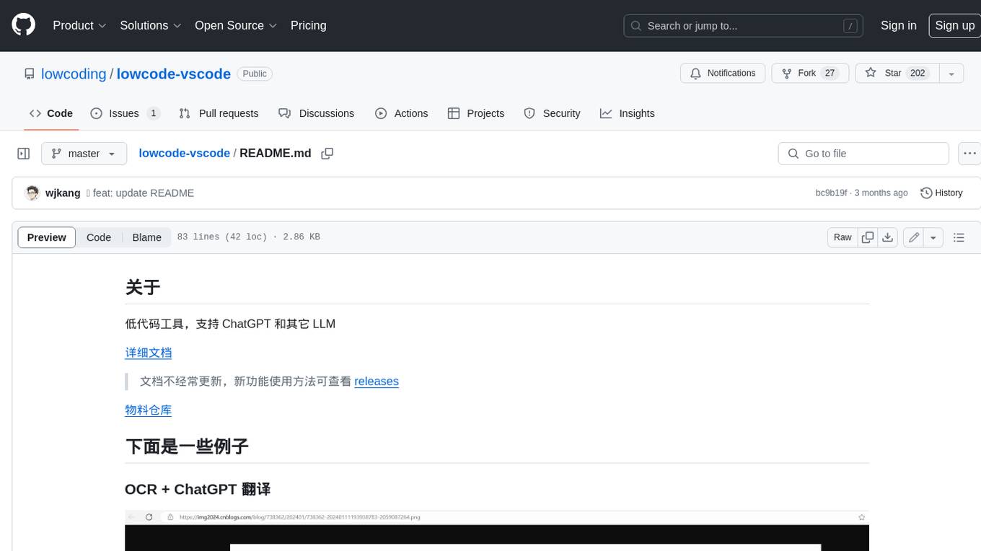Open the GitHub home logo
This screenshot has width=981, height=551.
coord(23,25)
